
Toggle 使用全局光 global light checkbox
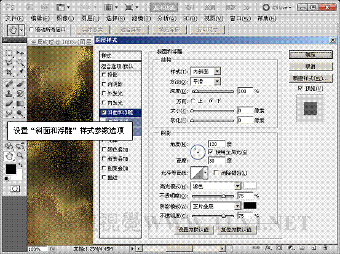[210, 152]
